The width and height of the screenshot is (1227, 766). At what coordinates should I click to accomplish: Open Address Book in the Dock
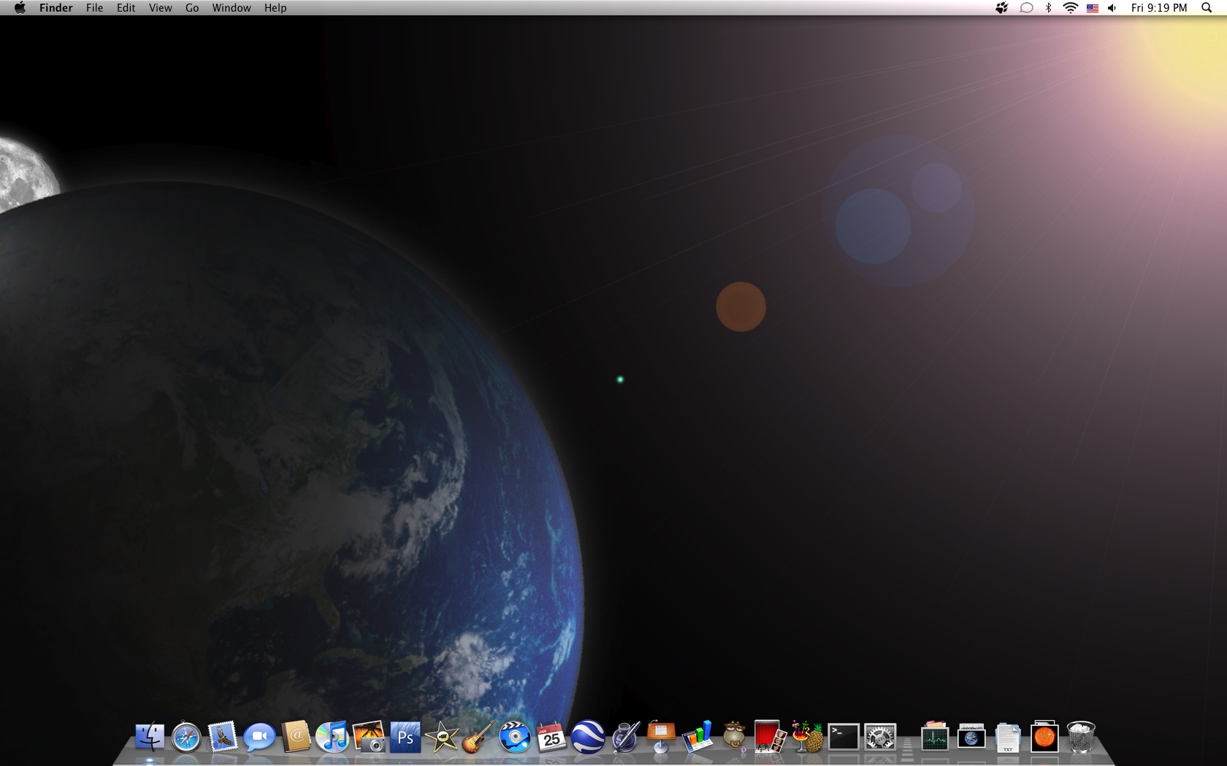coord(296,737)
